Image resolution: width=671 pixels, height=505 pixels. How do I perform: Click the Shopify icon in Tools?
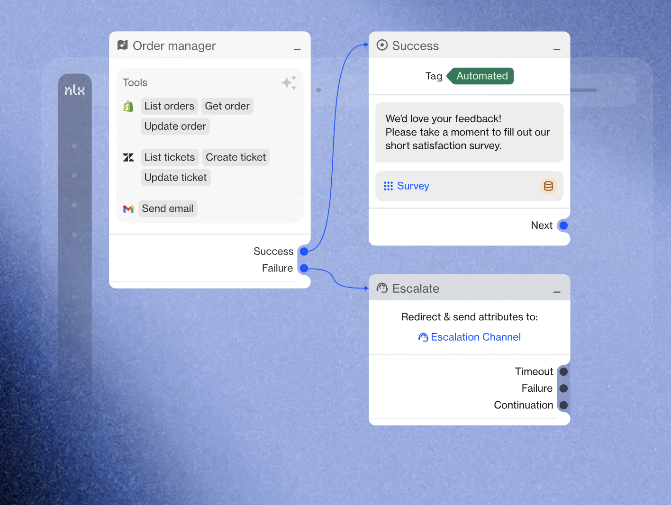[128, 107]
